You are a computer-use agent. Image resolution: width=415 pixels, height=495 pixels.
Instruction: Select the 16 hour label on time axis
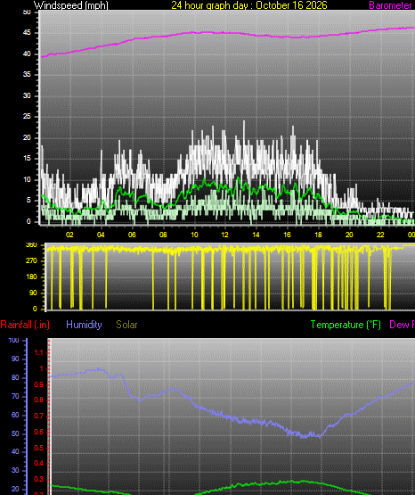pyautogui.click(x=287, y=235)
